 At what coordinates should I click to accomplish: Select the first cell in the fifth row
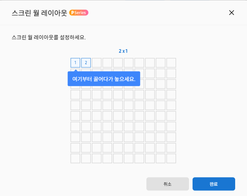coord(75,105)
